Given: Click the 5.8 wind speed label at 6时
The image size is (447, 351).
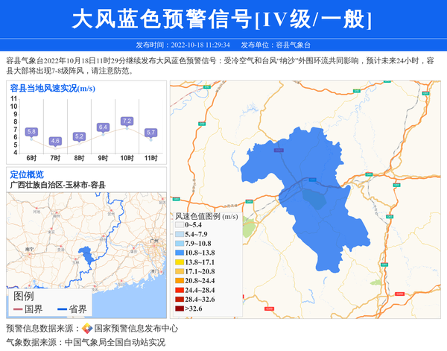Looking at the screenshot, I should pyautogui.click(x=31, y=132).
